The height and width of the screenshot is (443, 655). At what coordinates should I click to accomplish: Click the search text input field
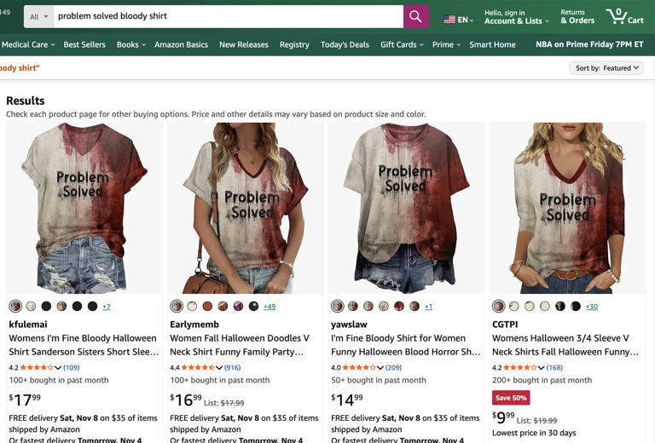tap(228, 17)
